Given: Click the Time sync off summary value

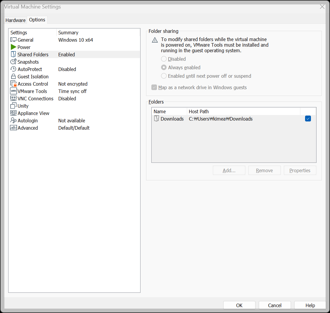Looking at the screenshot, I should [72, 91].
